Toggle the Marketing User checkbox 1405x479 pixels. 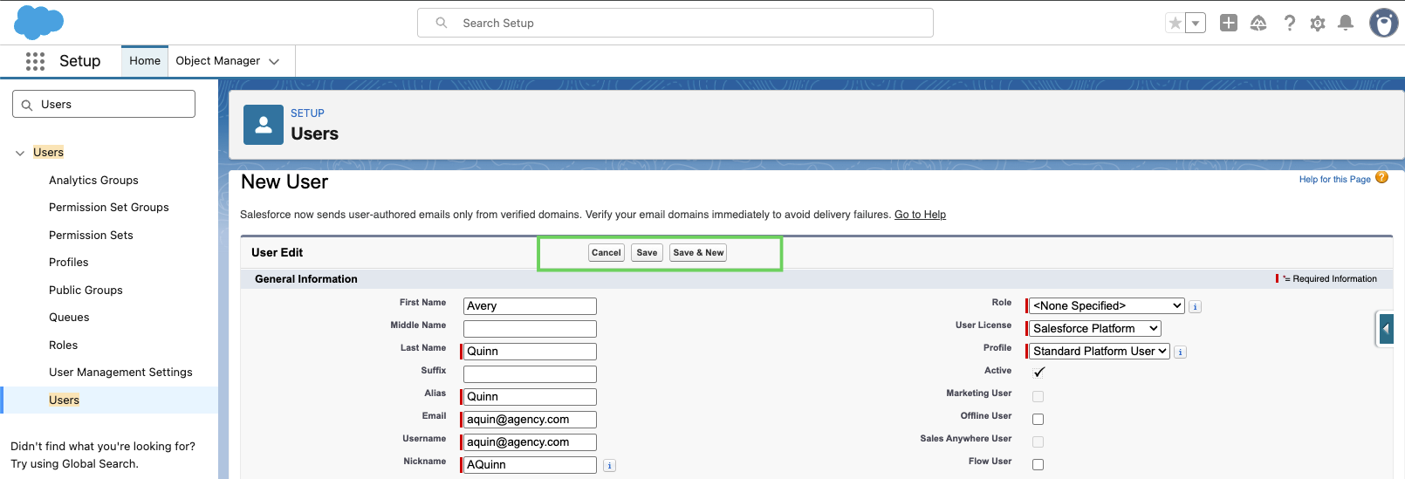pyautogui.click(x=1038, y=396)
